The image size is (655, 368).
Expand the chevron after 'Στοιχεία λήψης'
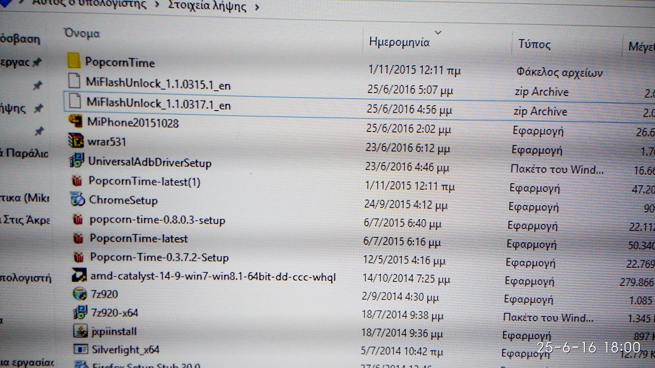click(x=257, y=7)
